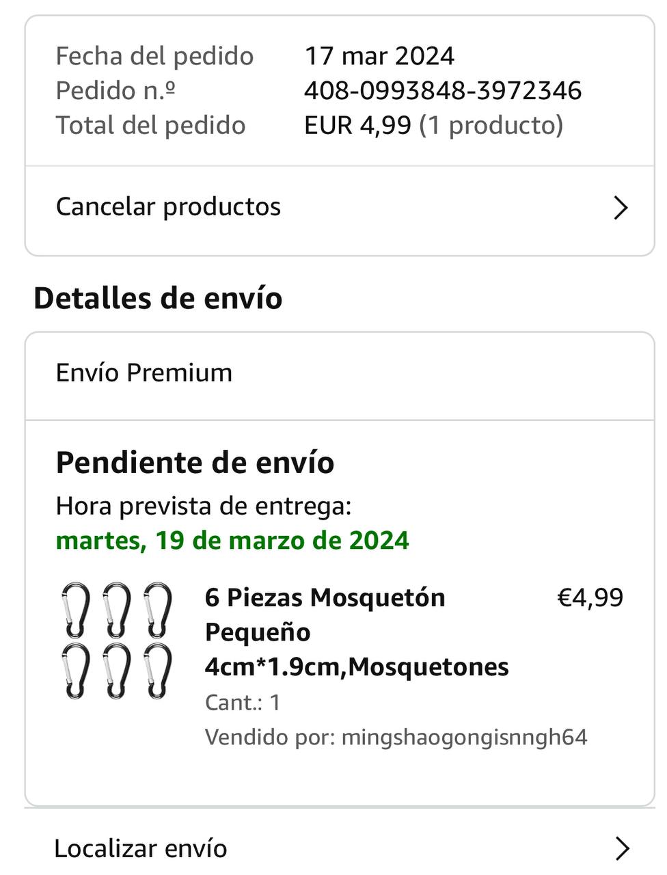Tap the arrow beside Localizar envío
The width and height of the screenshot is (667, 875).
click(x=622, y=848)
